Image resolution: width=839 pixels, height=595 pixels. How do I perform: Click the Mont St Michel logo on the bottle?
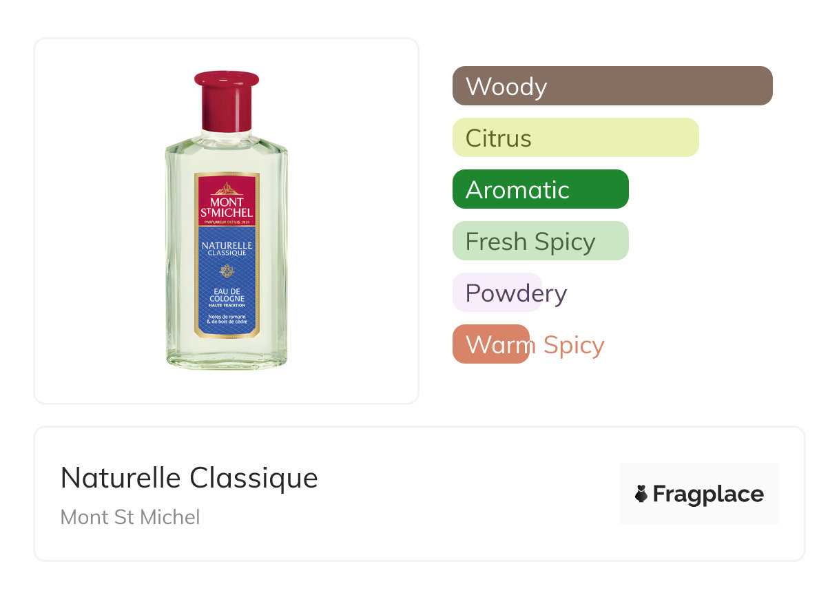point(227,207)
